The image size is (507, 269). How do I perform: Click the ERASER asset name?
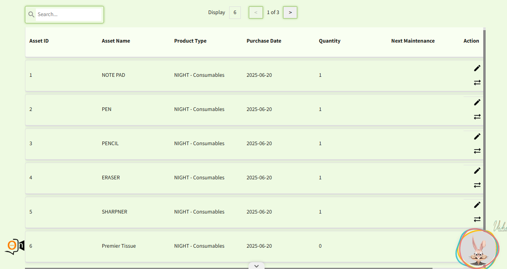(x=111, y=178)
